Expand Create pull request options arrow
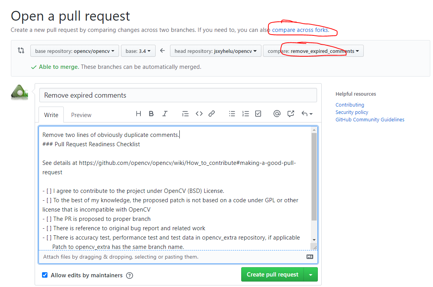 [311, 275]
